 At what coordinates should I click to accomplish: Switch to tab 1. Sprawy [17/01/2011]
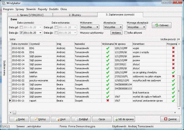30,15
